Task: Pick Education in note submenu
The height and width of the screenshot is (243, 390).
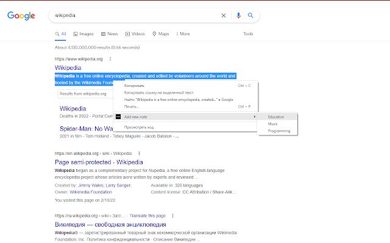Action: click(277, 117)
